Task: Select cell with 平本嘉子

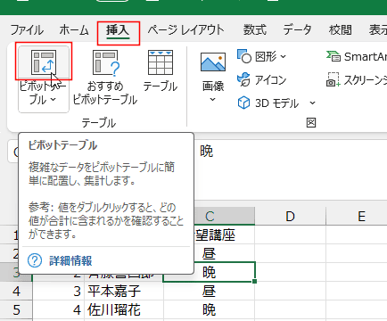Action: pyautogui.click(x=124, y=291)
